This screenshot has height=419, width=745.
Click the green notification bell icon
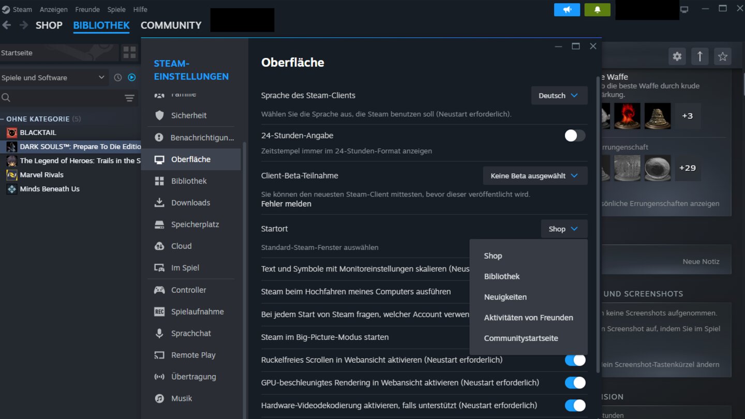(598, 9)
